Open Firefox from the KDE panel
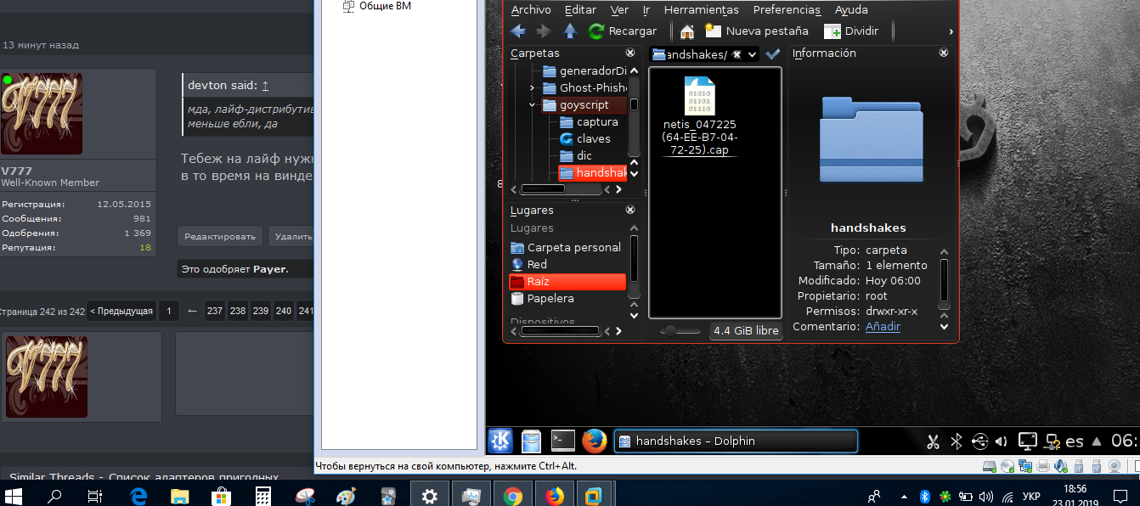The image size is (1140, 506). pyautogui.click(x=595, y=441)
